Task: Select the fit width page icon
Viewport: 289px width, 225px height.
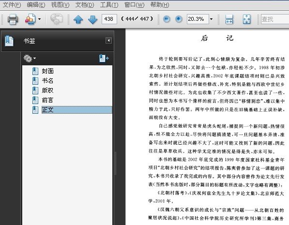Action: point(229,19)
